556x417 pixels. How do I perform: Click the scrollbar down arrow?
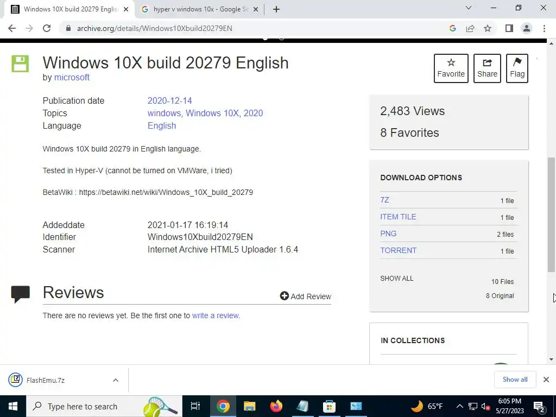click(552, 359)
